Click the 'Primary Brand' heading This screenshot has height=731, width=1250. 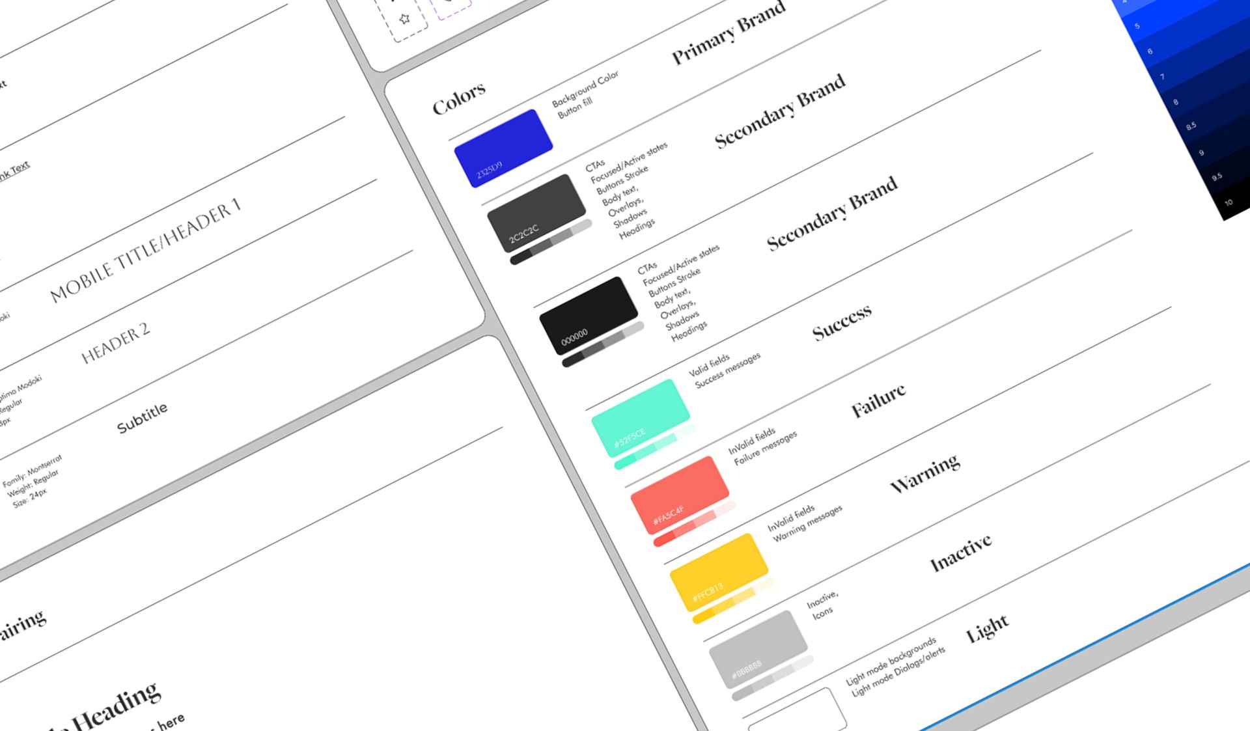coord(729,33)
